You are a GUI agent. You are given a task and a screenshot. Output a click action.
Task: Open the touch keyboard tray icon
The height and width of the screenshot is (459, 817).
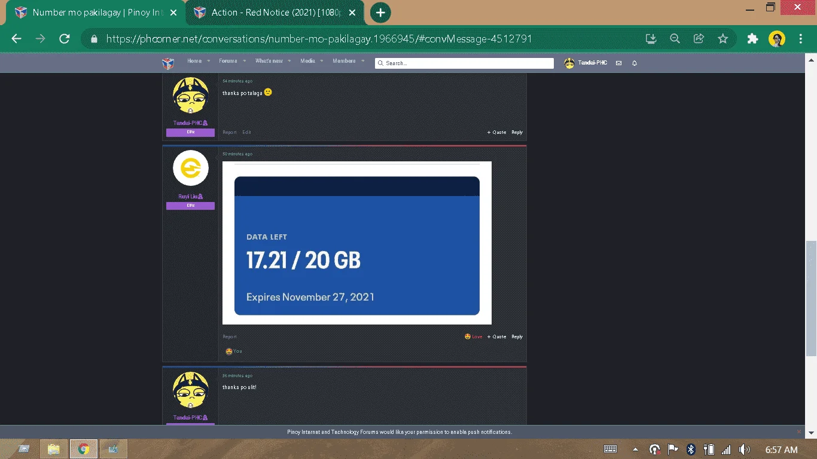tap(611, 449)
